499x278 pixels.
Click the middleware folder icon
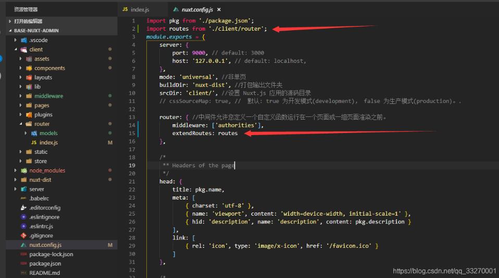29,96
